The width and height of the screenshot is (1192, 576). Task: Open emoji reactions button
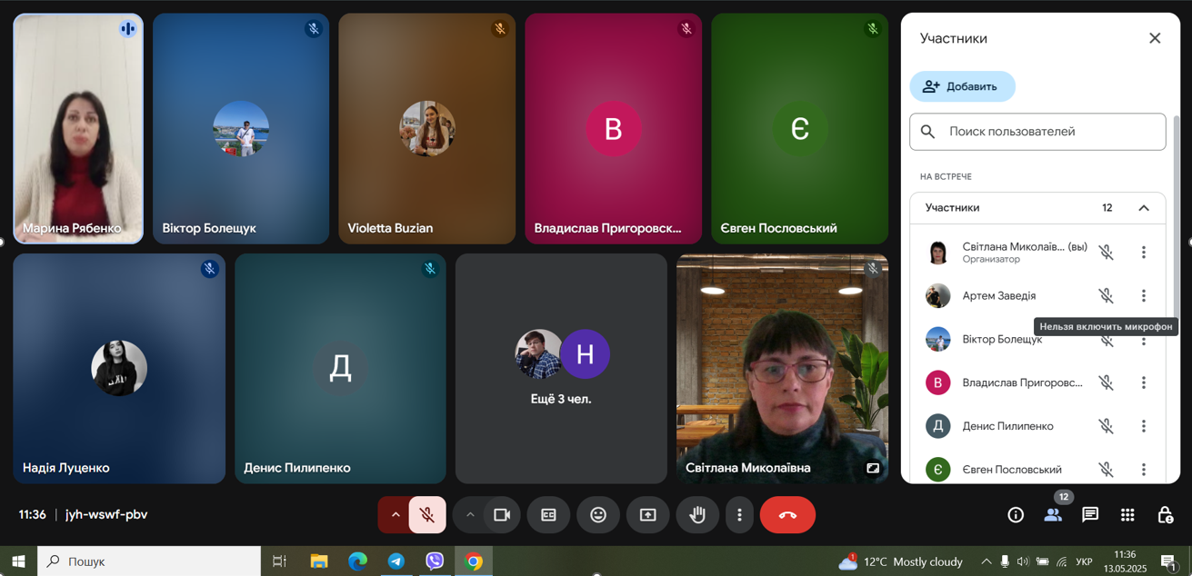tap(598, 515)
